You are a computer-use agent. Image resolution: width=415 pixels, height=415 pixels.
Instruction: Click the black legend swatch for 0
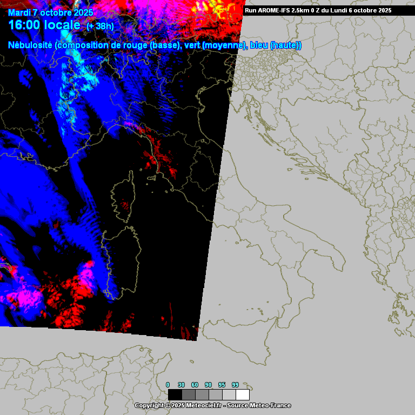coord(175,394)
